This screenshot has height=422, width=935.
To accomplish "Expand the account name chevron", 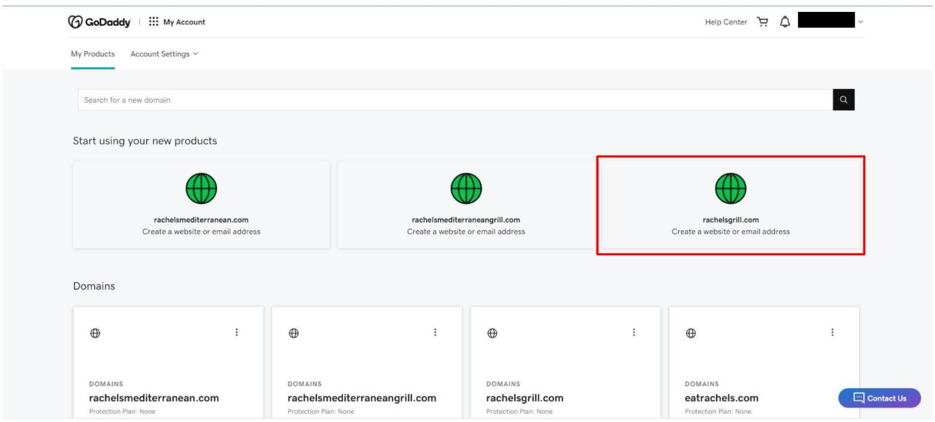I will 860,22.
